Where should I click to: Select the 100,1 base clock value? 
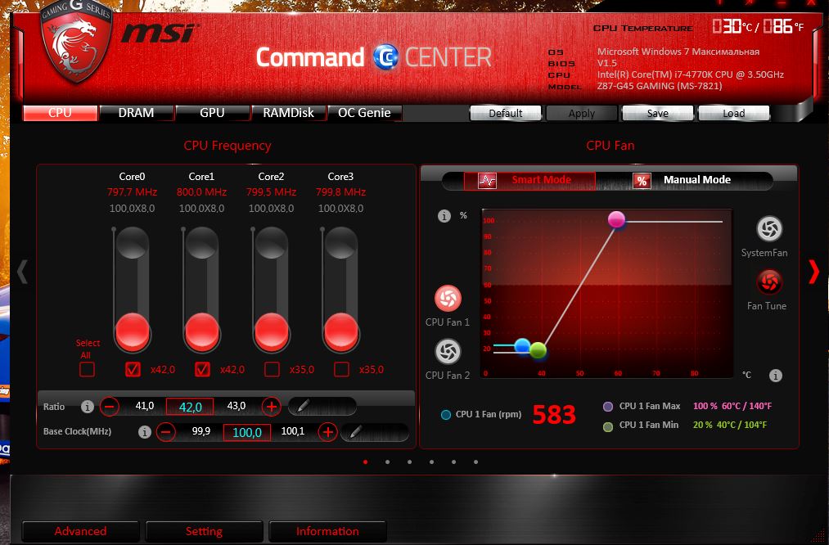[293, 431]
